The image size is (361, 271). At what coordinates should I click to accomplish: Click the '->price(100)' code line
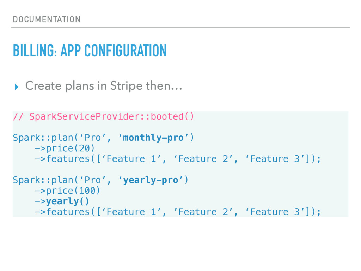(x=67, y=191)
